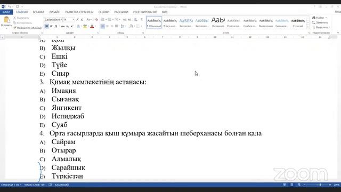Clear all formatting with eraser icon
The height and width of the screenshot is (192, 341).
coord(96,20)
